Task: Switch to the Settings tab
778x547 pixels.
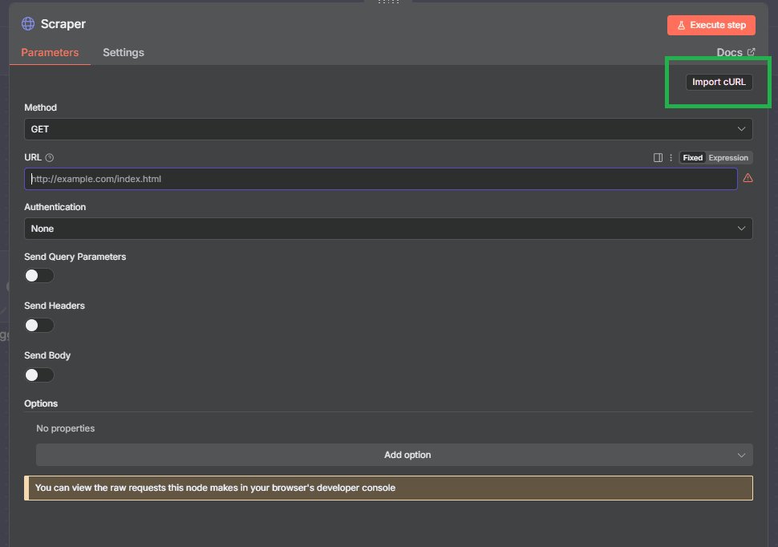Action: click(124, 53)
